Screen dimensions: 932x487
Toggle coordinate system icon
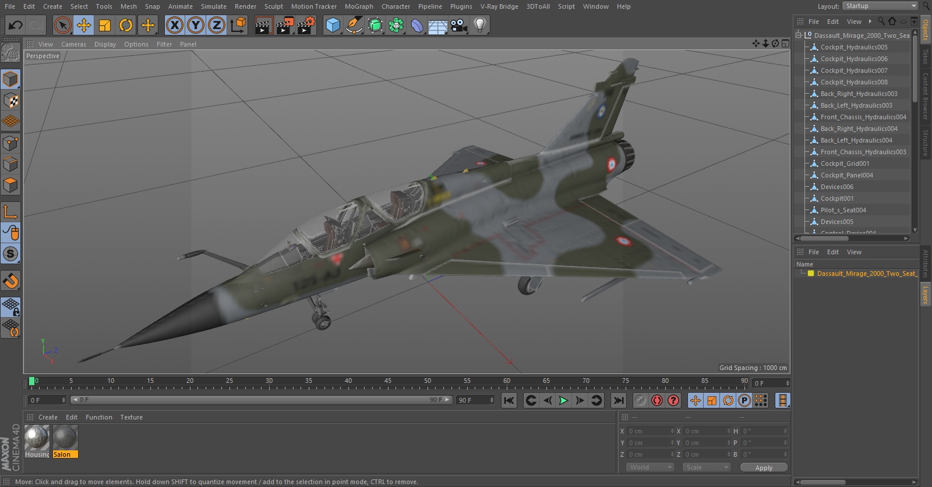pos(238,25)
